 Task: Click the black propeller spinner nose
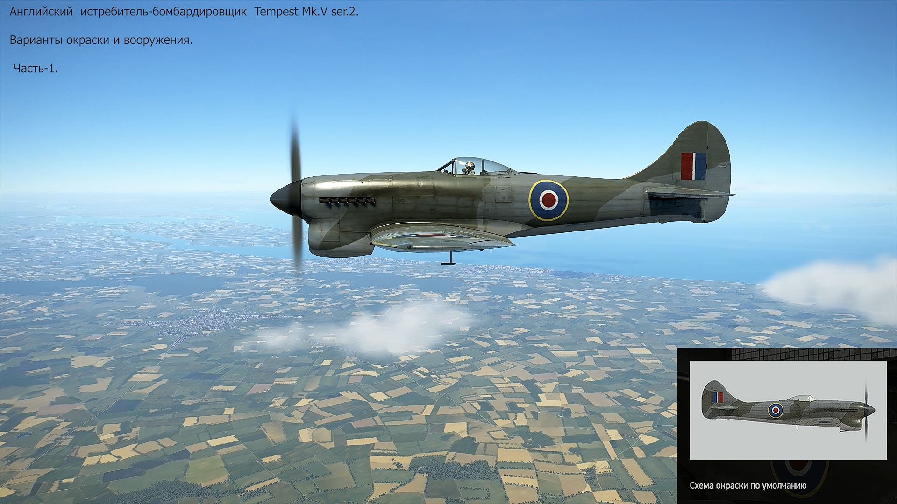pos(284,199)
